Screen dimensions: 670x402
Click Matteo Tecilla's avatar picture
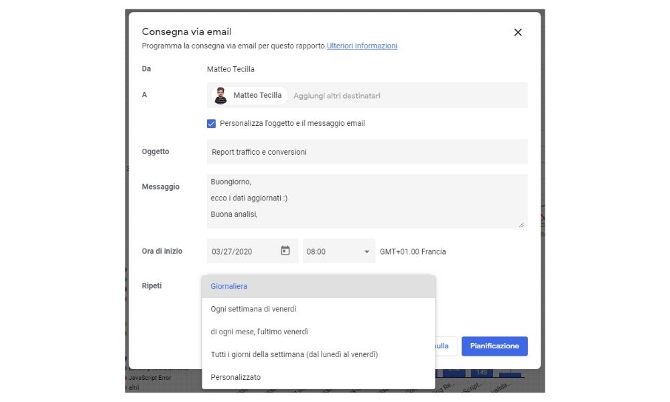[220, 95]
